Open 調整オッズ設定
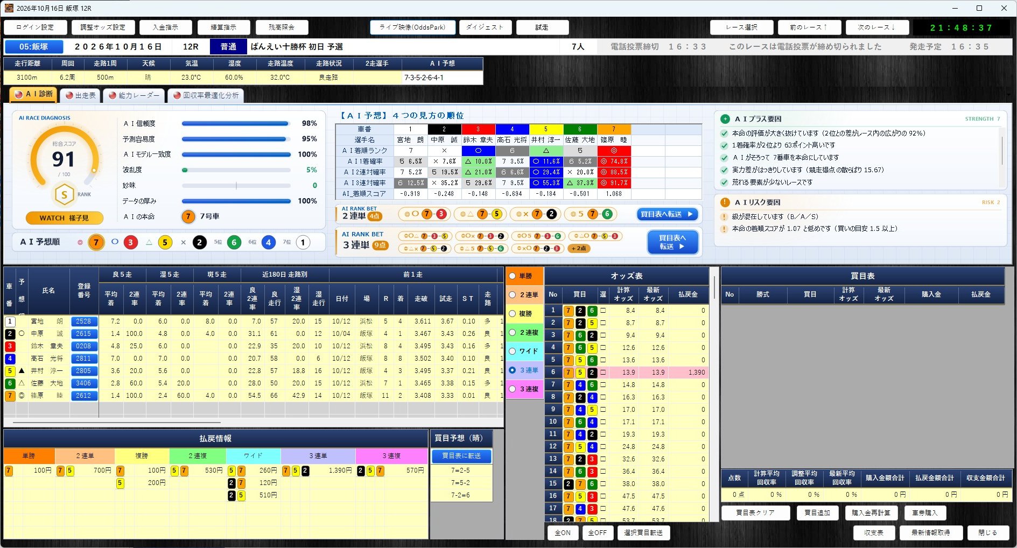The width and height of the screenshot is (1017, 548). [x=103, y=27]
